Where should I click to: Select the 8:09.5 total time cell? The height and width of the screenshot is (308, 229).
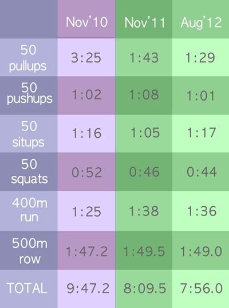(144, 288)
